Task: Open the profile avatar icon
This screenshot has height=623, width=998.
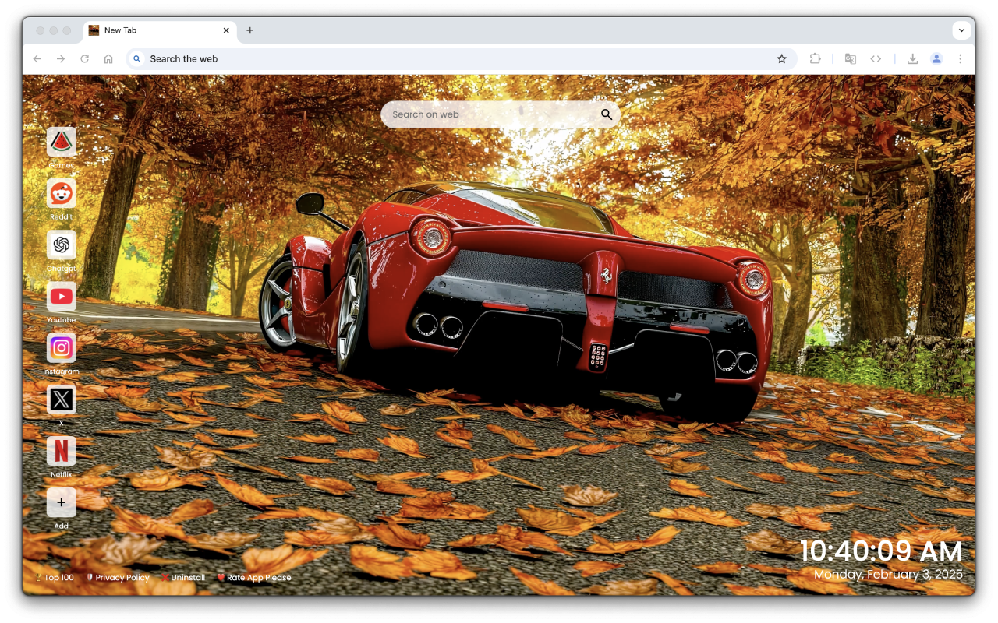Action: (x=936, y=58)
